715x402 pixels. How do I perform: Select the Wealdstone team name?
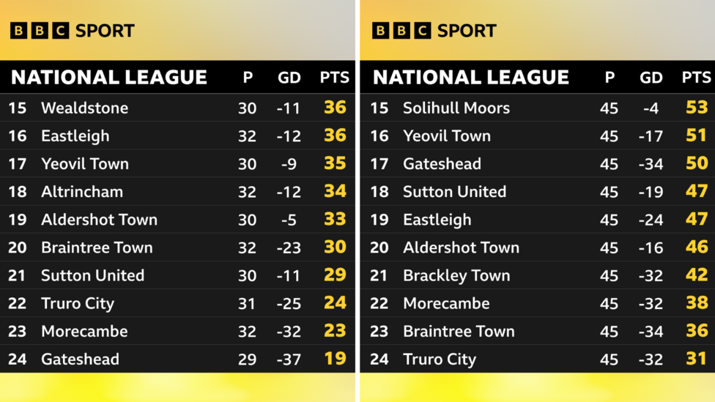coord(84,108)
